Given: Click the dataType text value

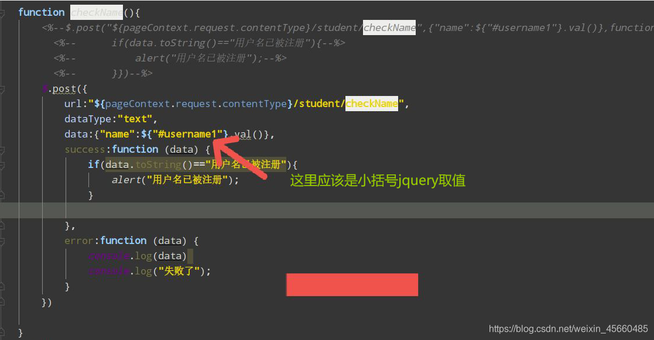Looking at the screenshot, I should click(x=135, y=119).
